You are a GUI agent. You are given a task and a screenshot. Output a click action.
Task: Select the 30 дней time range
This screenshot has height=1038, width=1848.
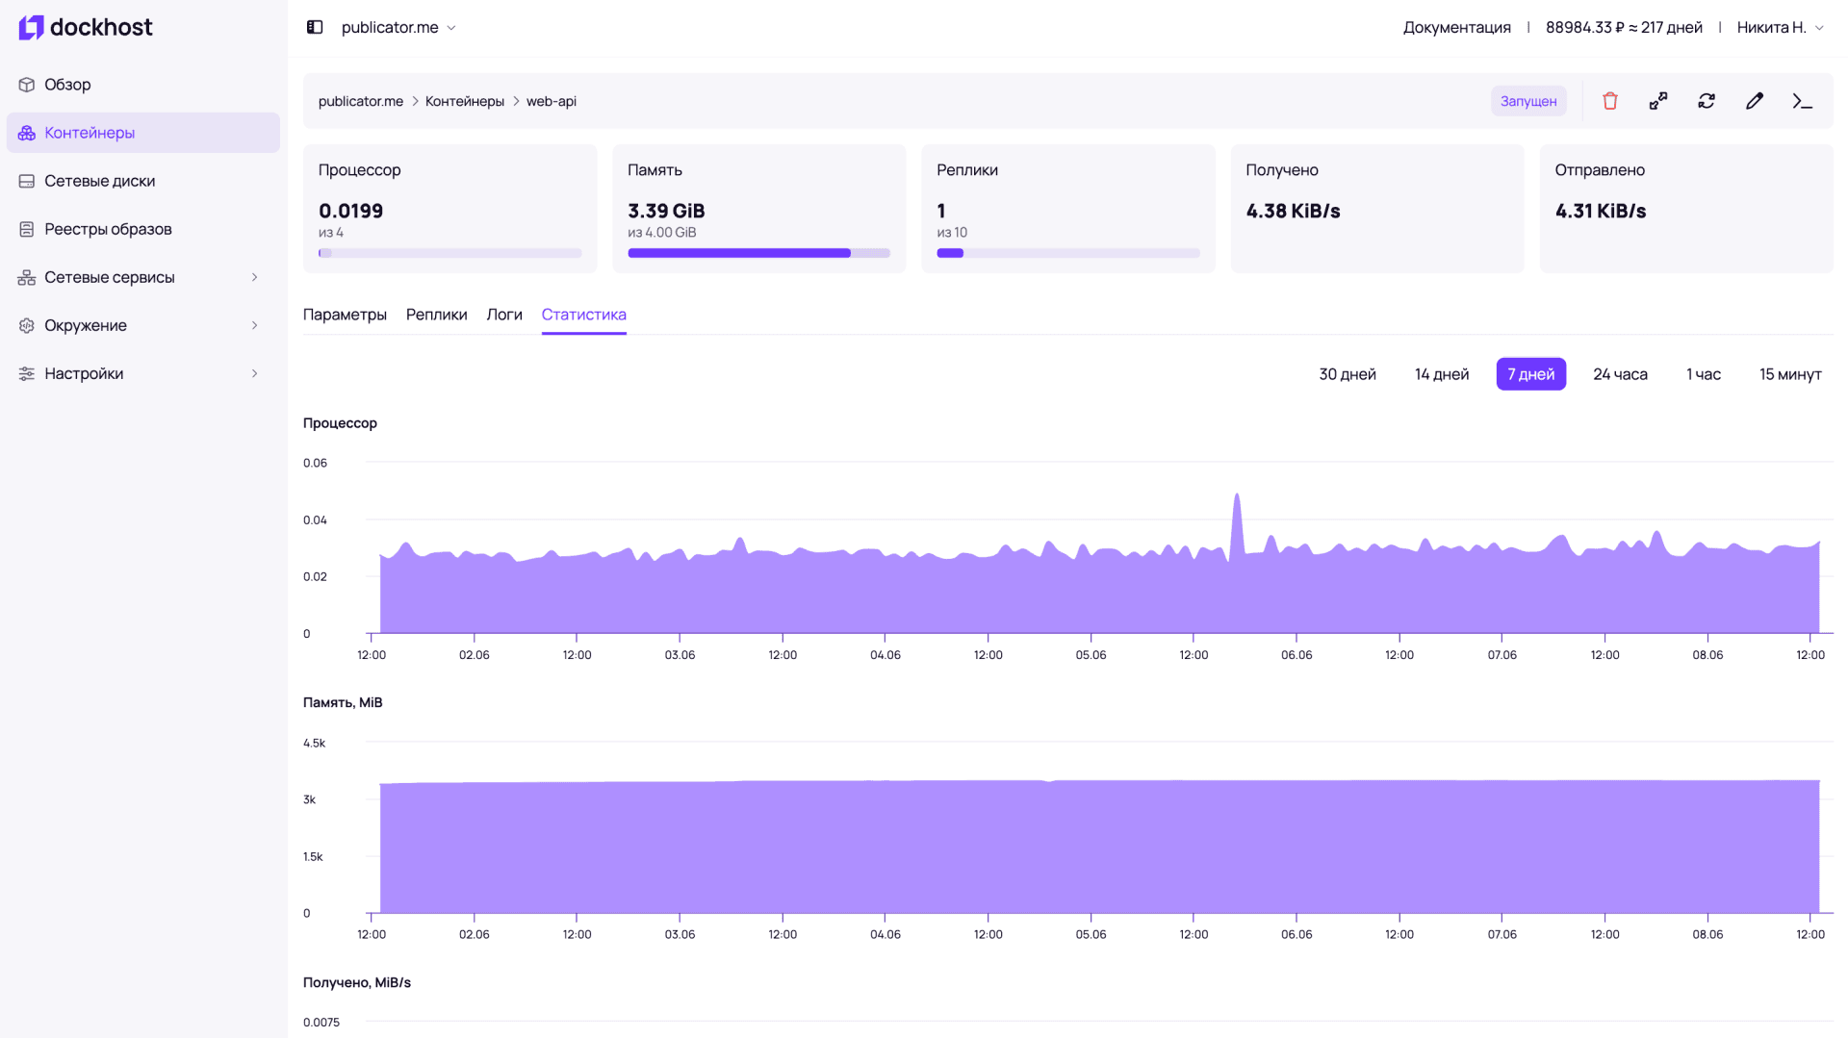1347,374
